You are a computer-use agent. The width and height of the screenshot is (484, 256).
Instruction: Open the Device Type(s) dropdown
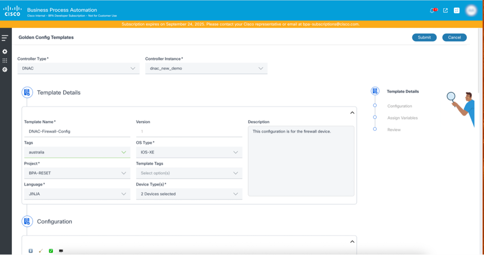pyautogui.click(x=189, y=194)
